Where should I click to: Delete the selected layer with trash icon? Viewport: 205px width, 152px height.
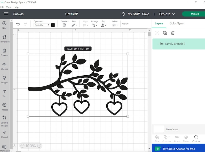[173, 33]
